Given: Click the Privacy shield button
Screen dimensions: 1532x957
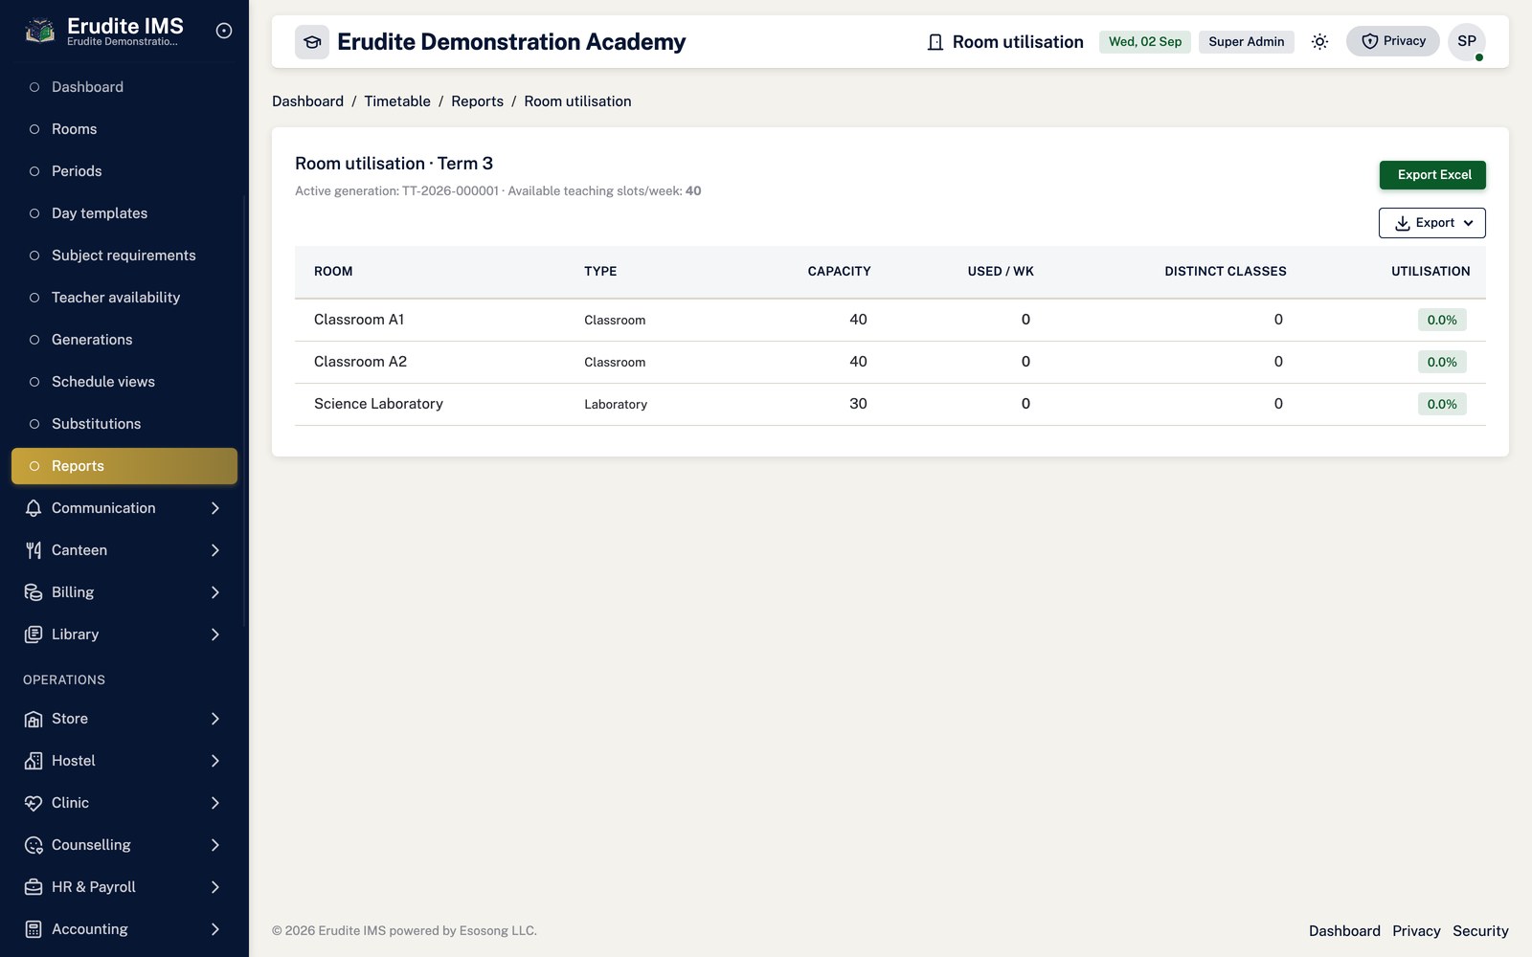Looking at the screenshot, I should 1393,41.
